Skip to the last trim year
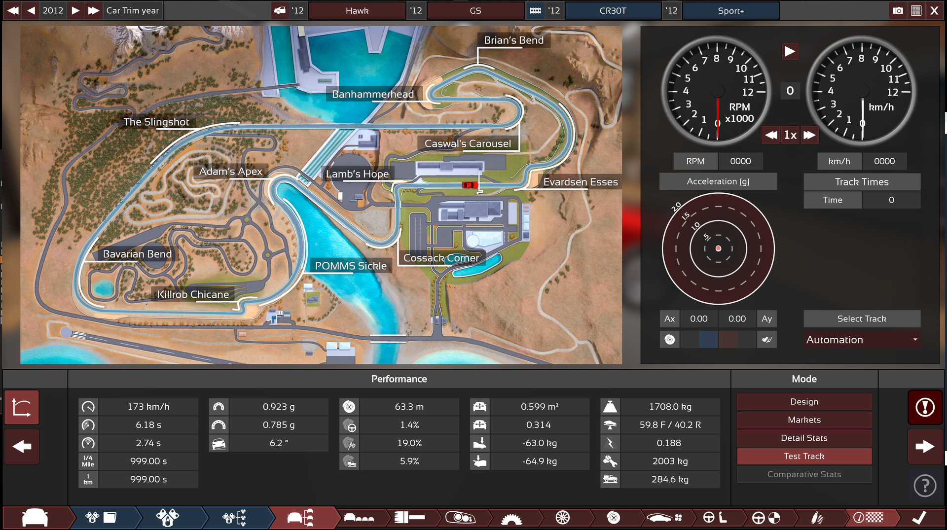 click(x=94, y=10)
